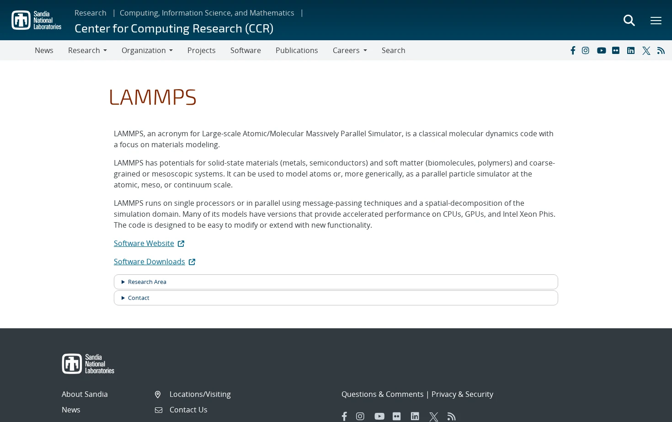Open Instagram icon in top navigation bar

pyautogui.click(x=586, y=50)
